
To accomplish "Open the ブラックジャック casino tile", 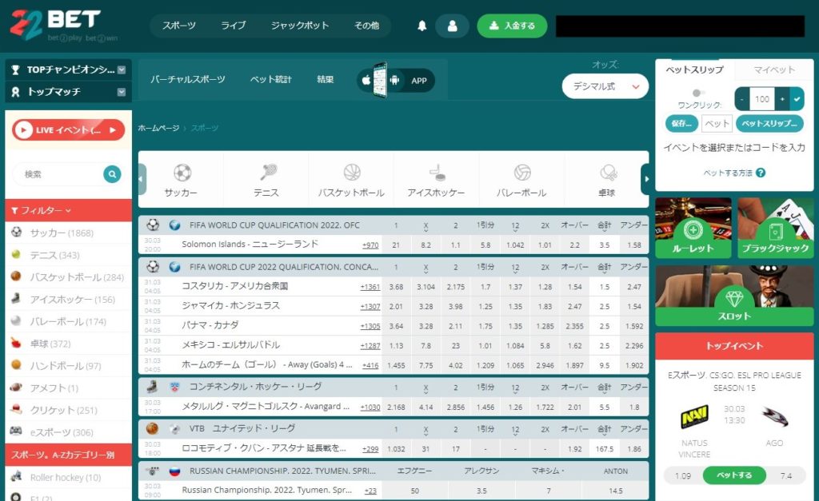I will [776, 228].
